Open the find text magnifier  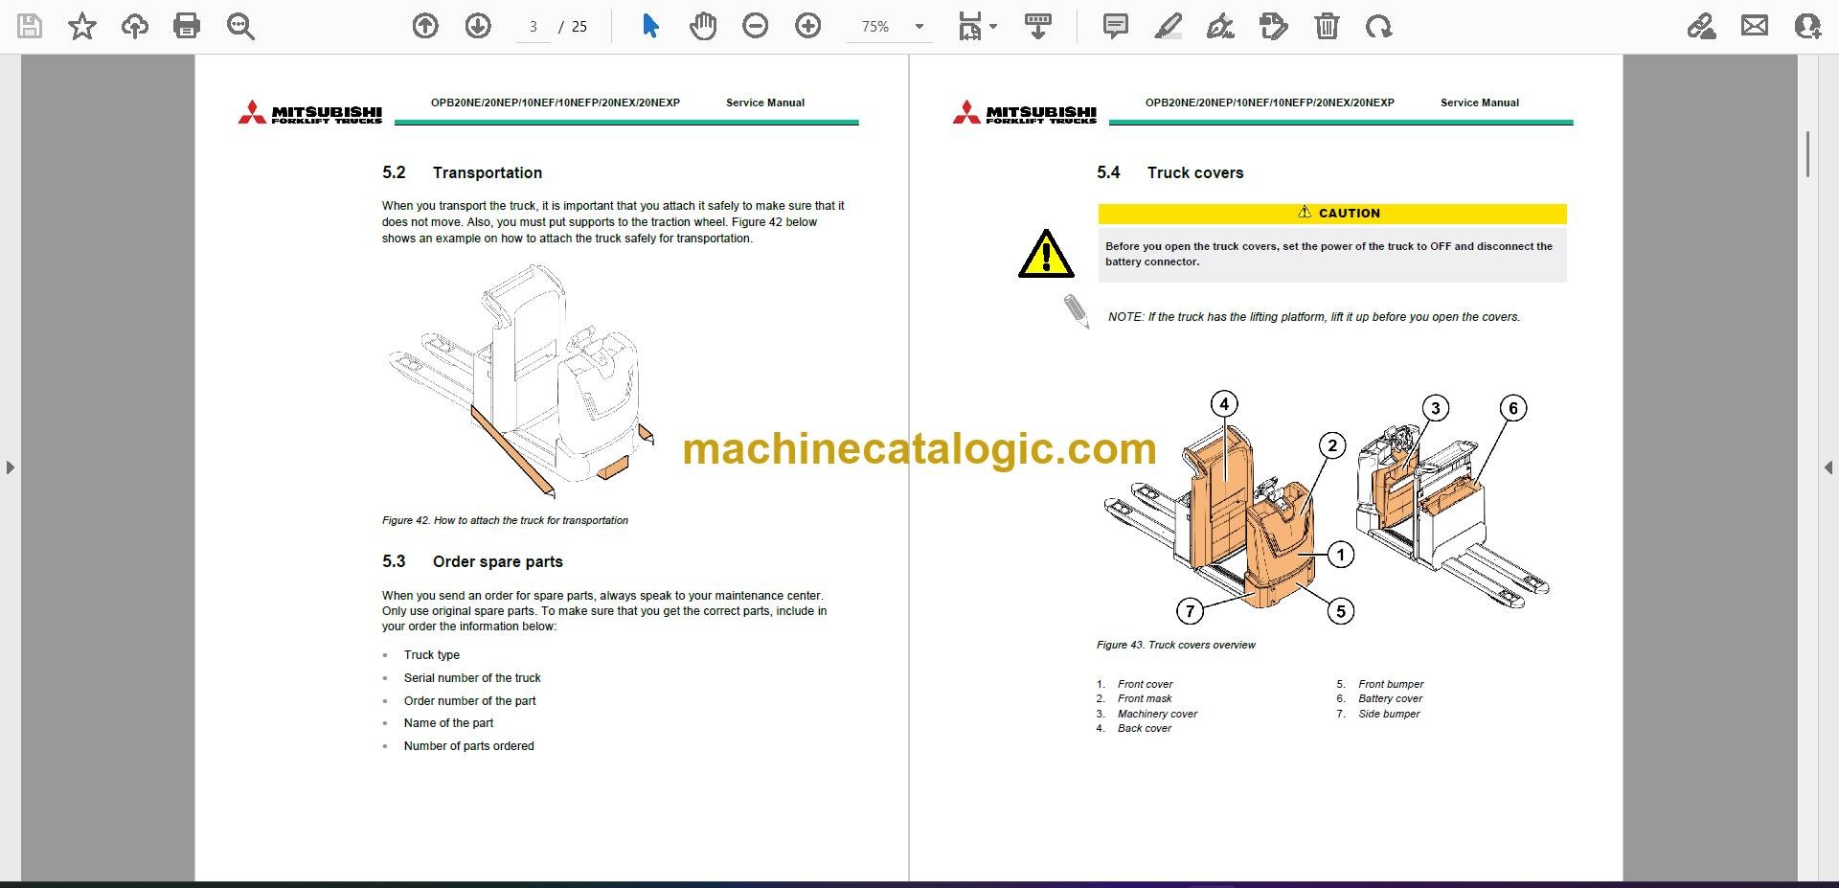[240, 26]
